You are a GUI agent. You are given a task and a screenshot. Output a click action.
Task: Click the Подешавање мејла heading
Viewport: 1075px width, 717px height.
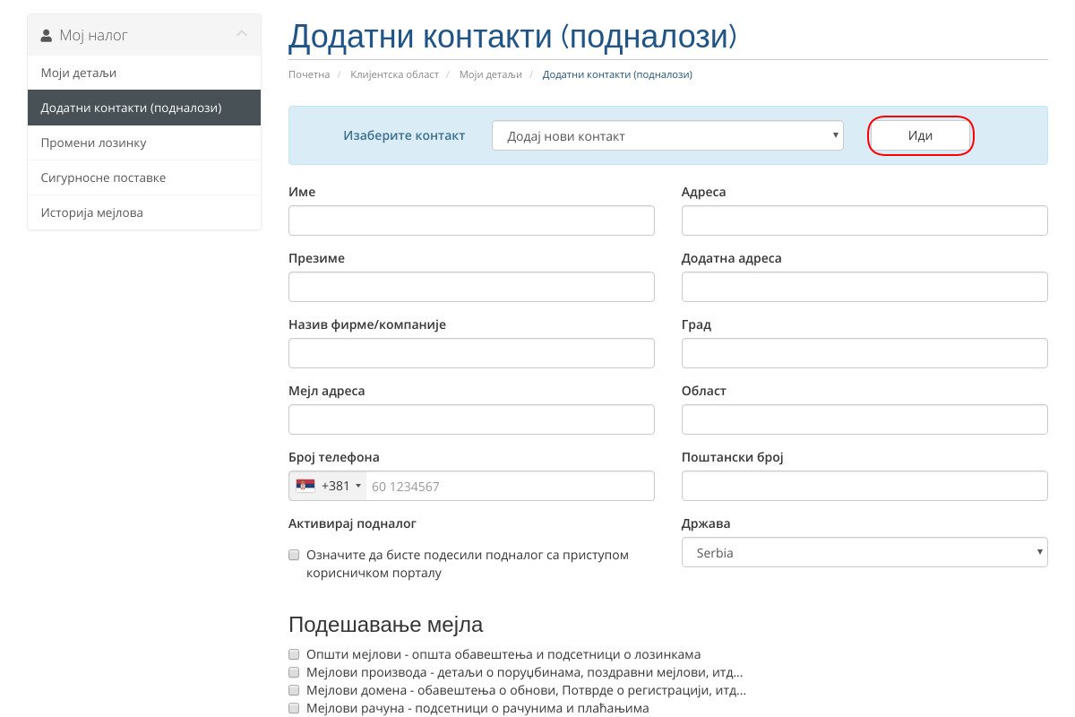click(385, 625)
